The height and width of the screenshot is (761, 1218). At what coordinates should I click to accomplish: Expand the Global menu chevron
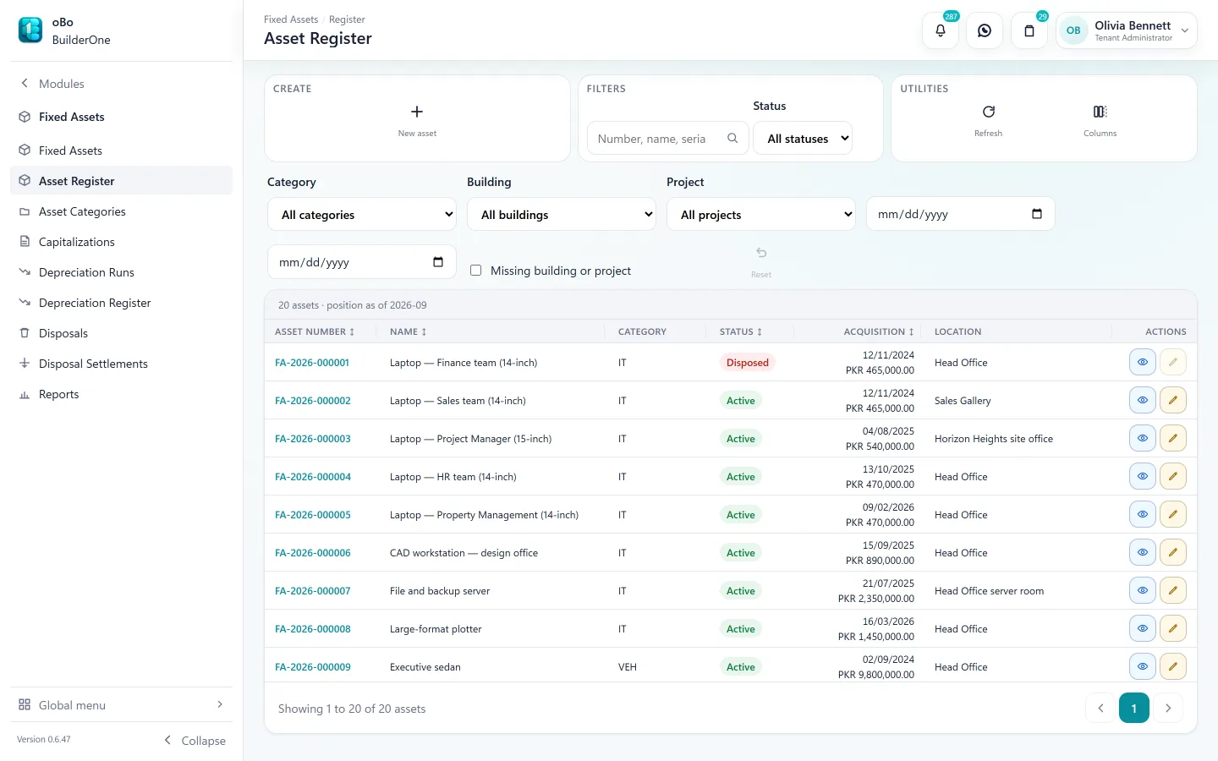click(220, 704)
